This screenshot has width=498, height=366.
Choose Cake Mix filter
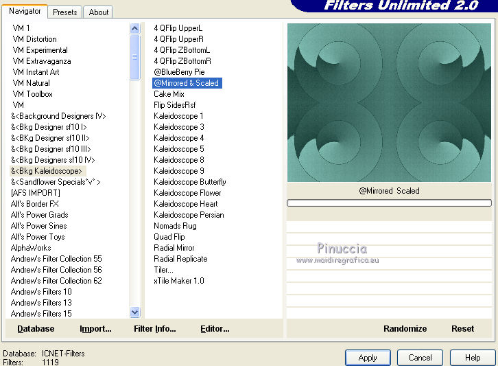pos(169,94)
